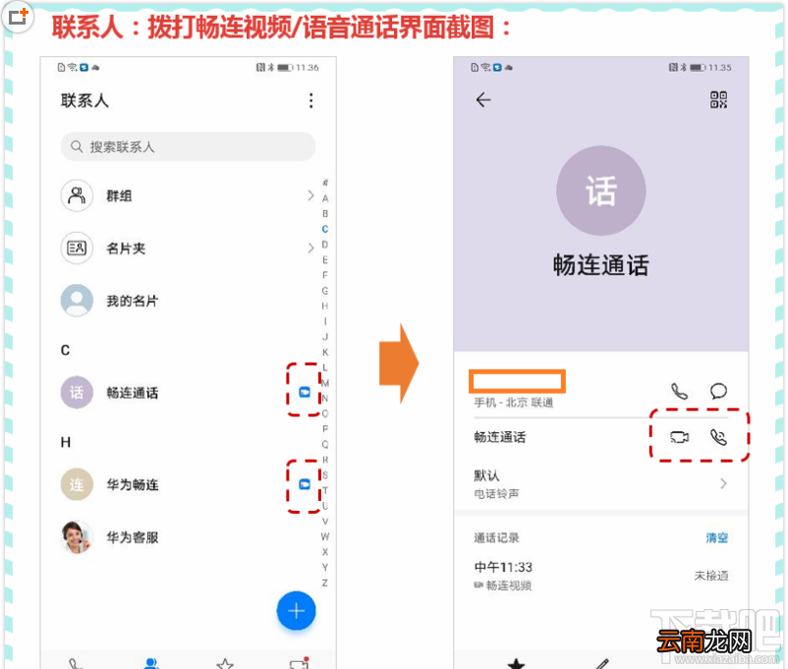Start a 畅连 video call with the camera icon

point(680,437)
